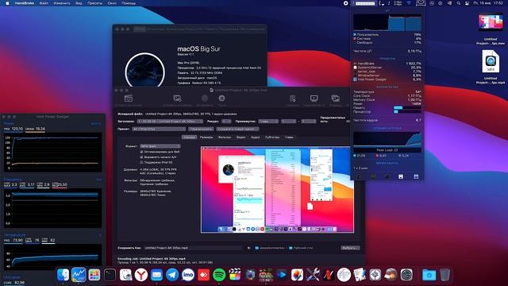Toggle Align A/V start checkbox
The width and height of the screenshot is (508, 286).
coord(141,157)
